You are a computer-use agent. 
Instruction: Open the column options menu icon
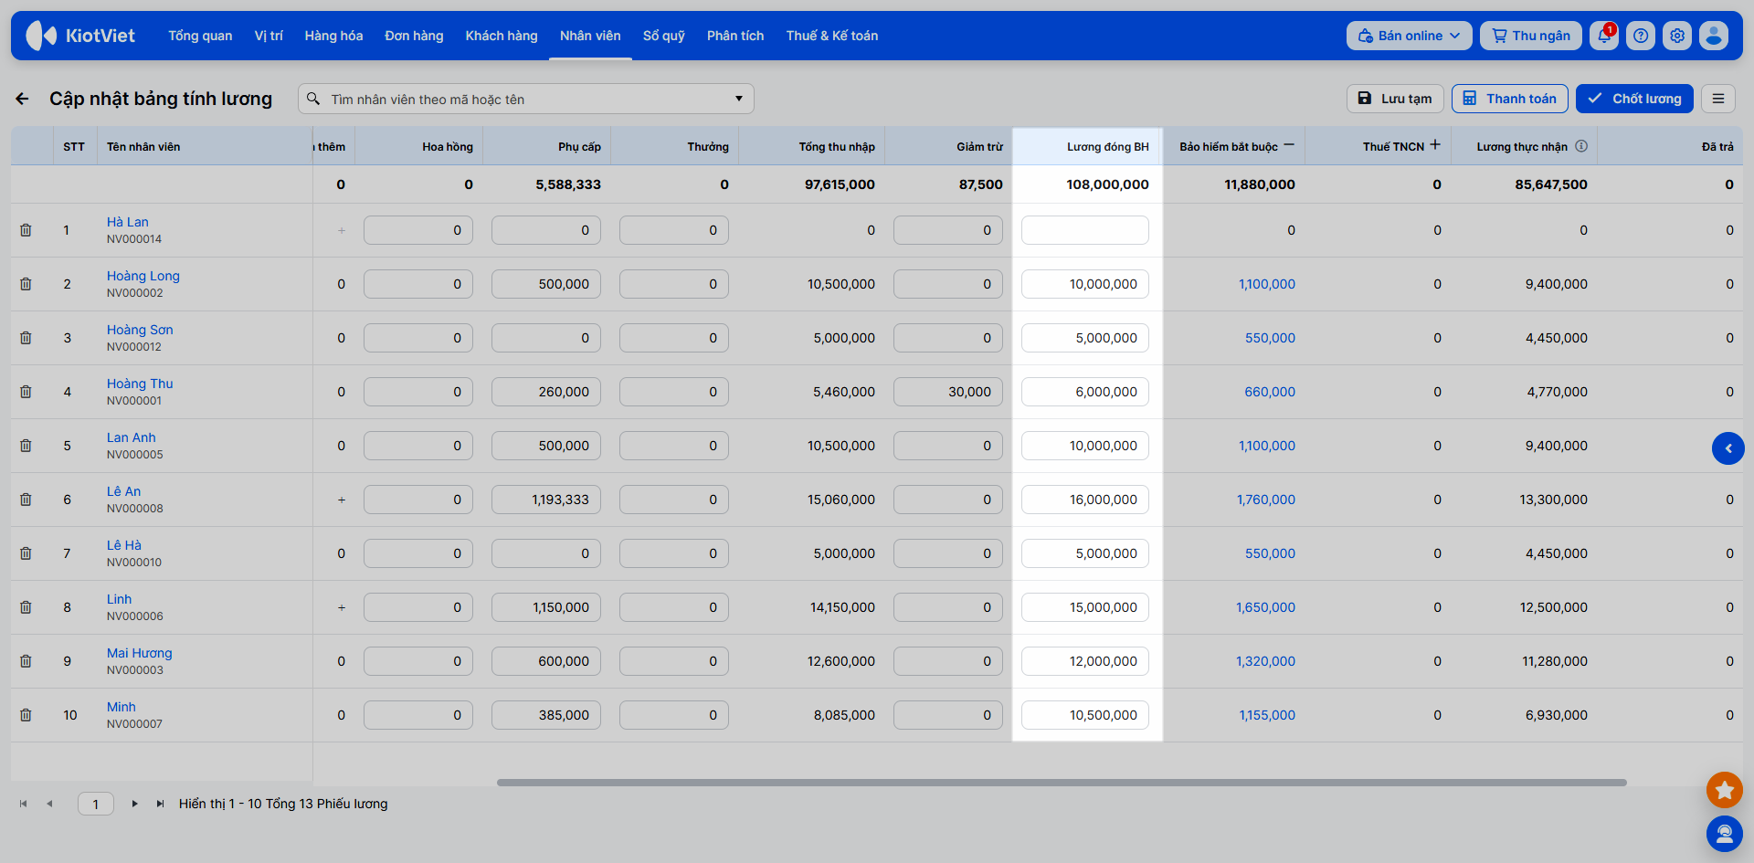[1718, 99]
